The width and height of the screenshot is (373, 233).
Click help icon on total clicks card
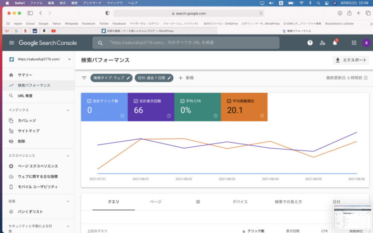(122, 116)
